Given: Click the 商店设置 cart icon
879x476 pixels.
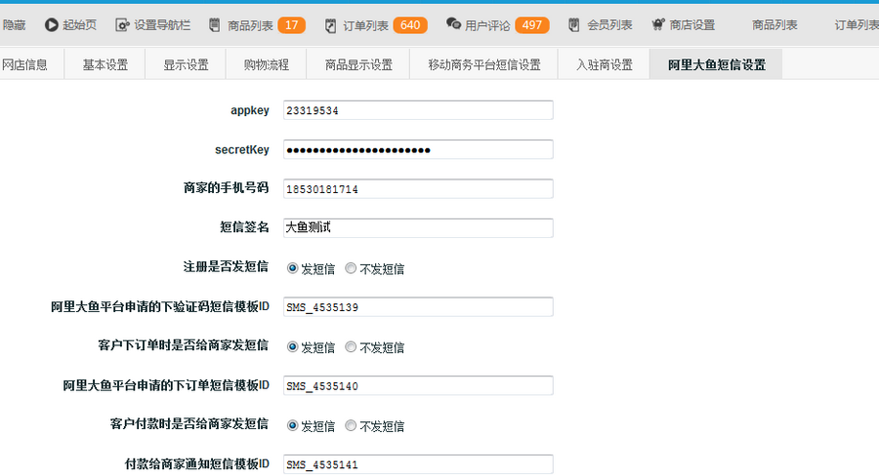Looking at the screenshot, I should pyautogui.click(x=658, y=24).
